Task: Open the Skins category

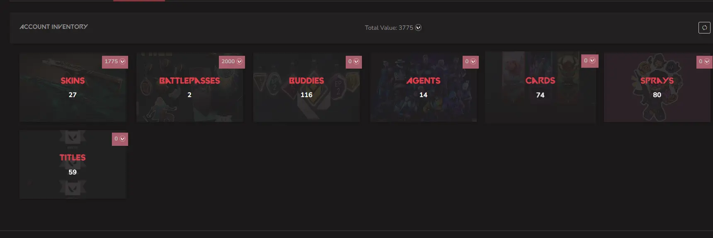Action: 73,81
